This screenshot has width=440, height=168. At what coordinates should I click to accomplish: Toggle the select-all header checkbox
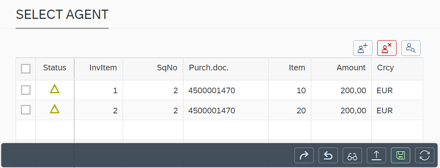tap(26, 69)
